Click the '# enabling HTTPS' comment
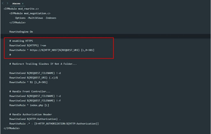 [x=19, y=41]
